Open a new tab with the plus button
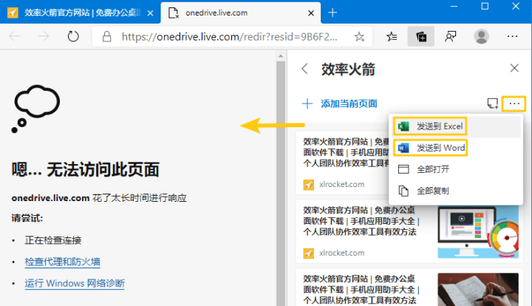The height and width of the screenshot is (306, 532). click(x=332, y=13)
